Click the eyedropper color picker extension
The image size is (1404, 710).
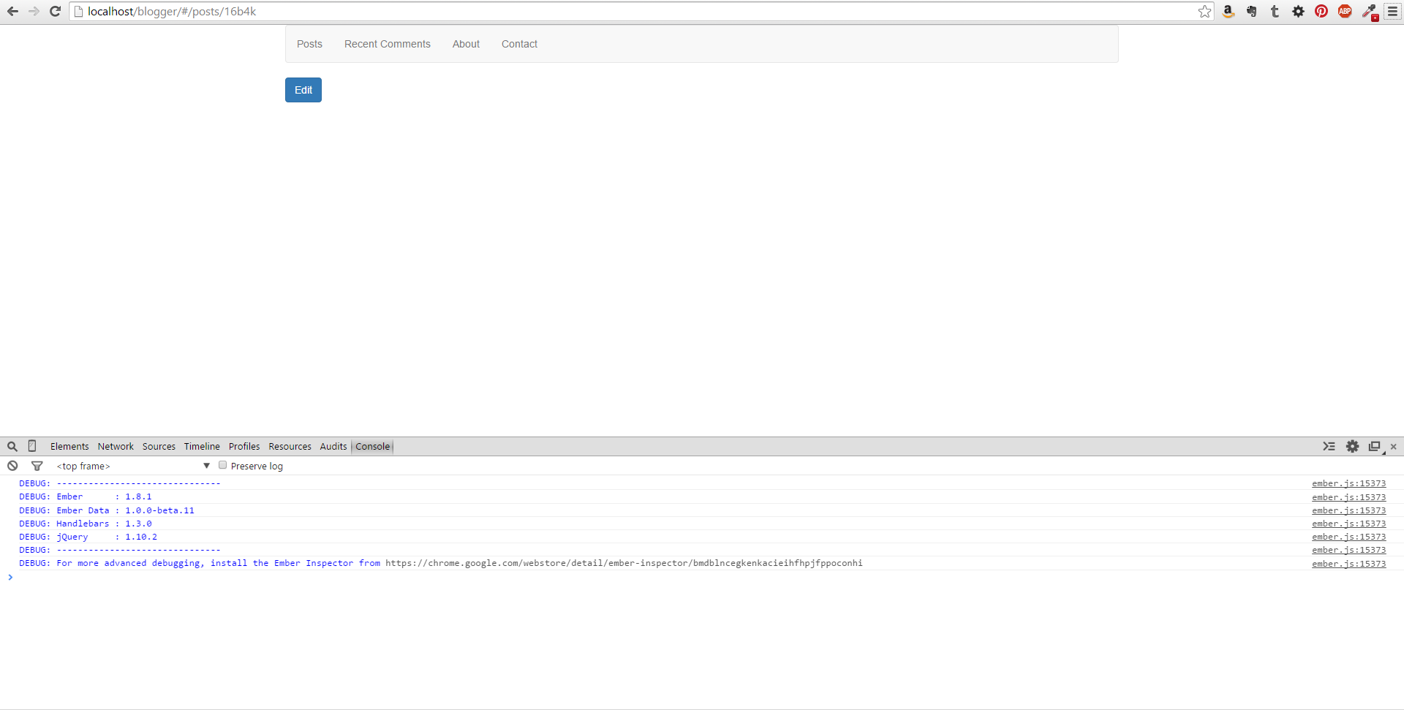[x=1369, y=11]
